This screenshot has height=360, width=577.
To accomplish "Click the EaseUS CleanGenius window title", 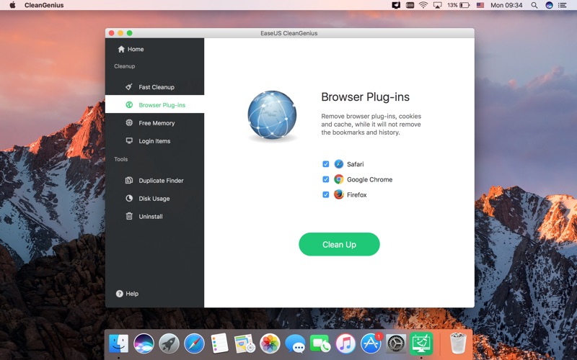I will 289,33.
